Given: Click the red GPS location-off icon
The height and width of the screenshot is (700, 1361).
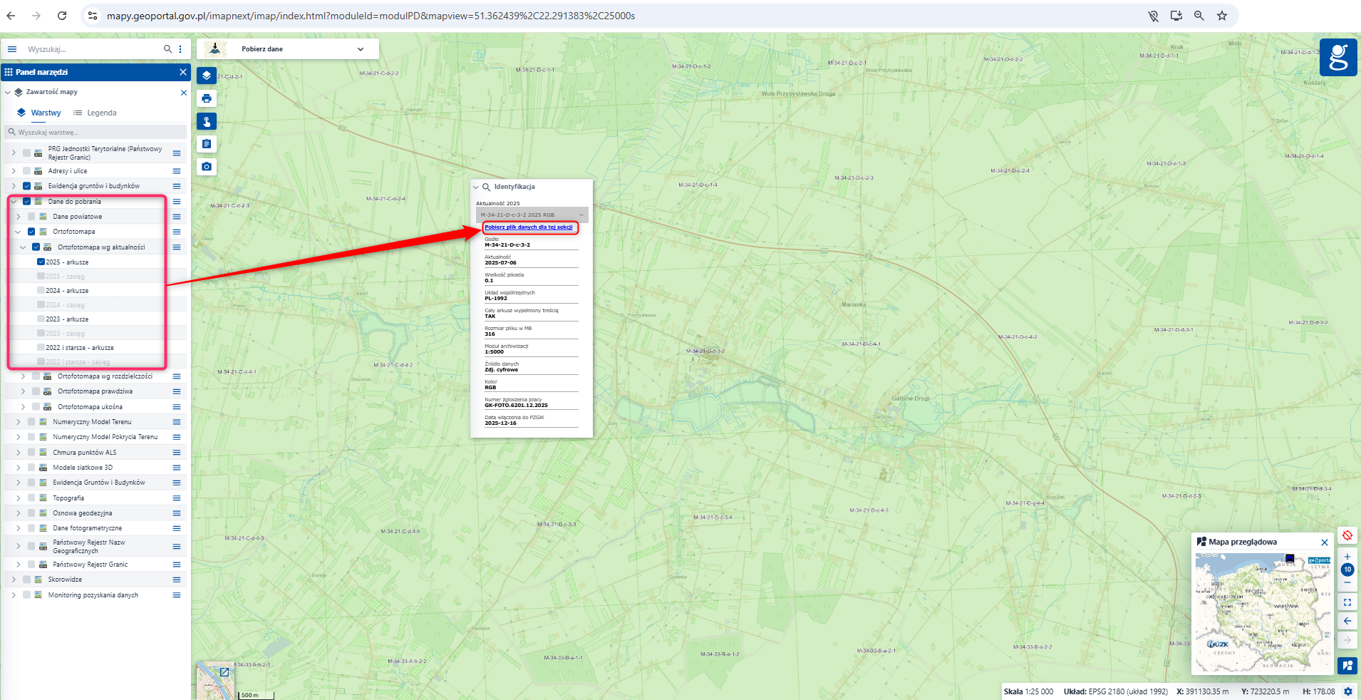Looking at the screenshot, I should coord(1347,535).
